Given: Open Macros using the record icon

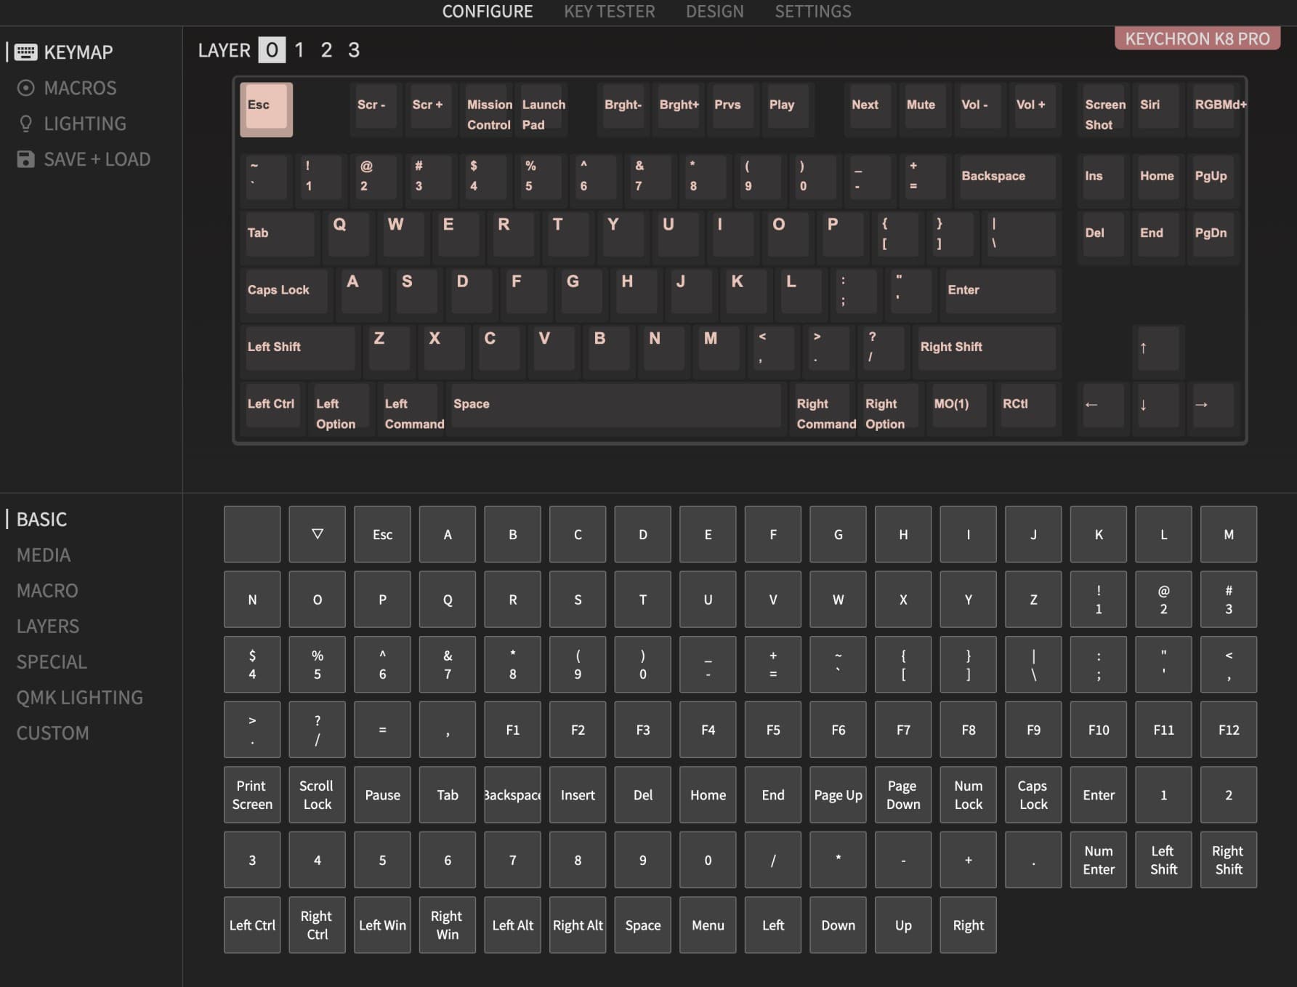Looking at the screenshot, I should click(27, 88).
